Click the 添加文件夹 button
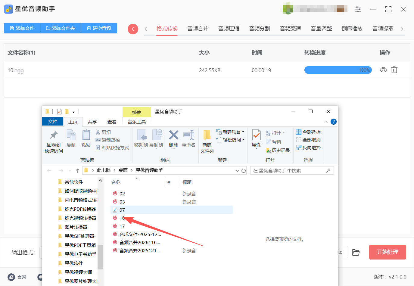414x286 pixels. click(x=61, y=28)
